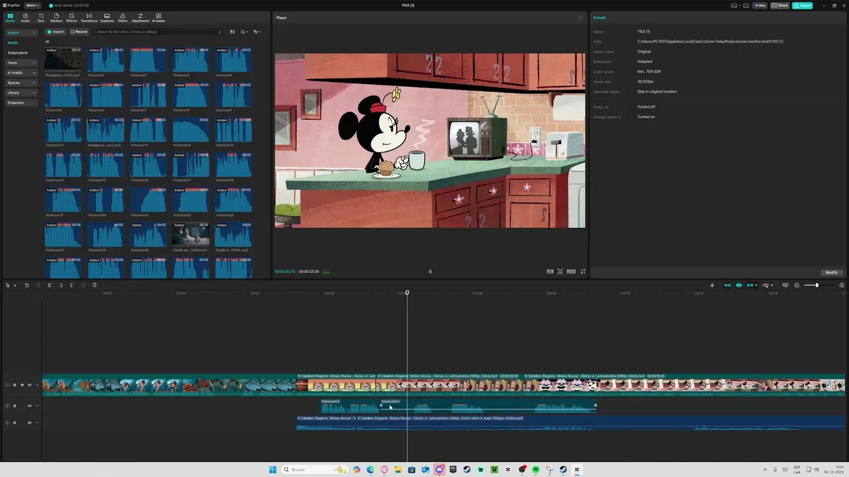This screenshot has width=849, height=477.
Task: Click the Import button above media grid
Action: [56, 32]
